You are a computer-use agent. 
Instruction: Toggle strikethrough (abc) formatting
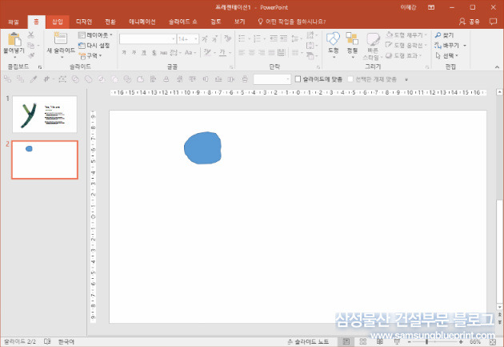pyautogui.click(x=164, y=52)
